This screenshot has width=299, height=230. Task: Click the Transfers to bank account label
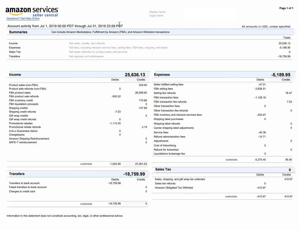(x=24, y=183)
